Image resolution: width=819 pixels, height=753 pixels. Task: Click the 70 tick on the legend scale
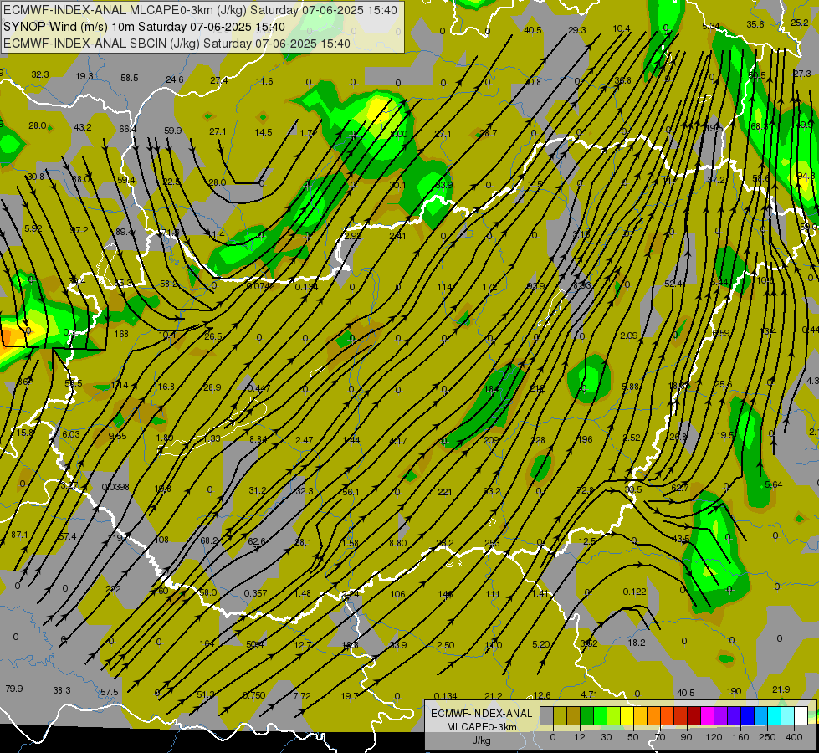click(x=660, y=737)
